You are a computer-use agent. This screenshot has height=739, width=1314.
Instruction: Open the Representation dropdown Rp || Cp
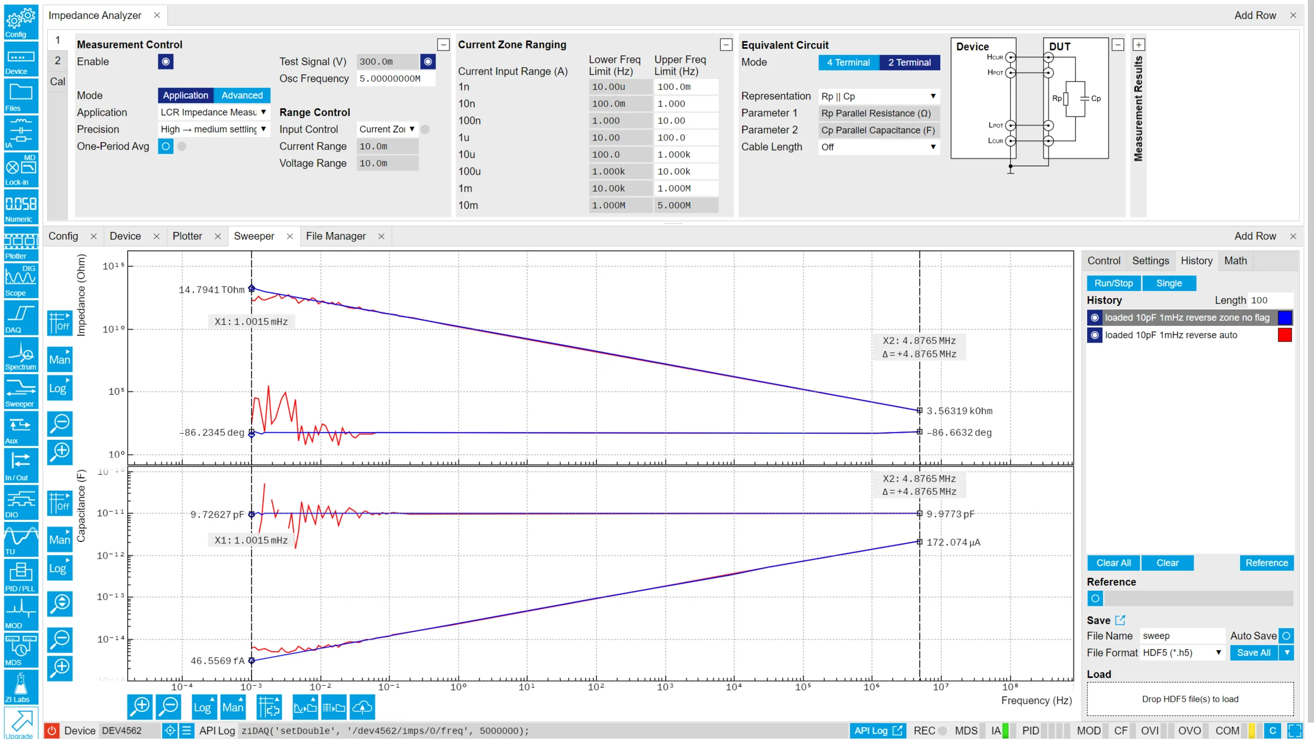coord(879,96)
